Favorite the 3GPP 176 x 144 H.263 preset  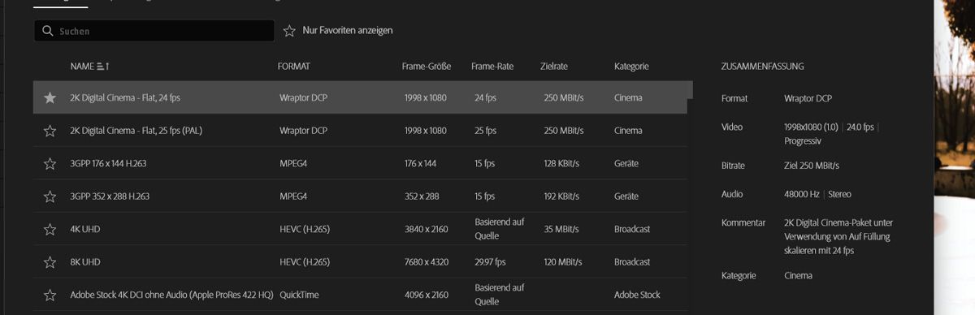click(x=50, y=163)
